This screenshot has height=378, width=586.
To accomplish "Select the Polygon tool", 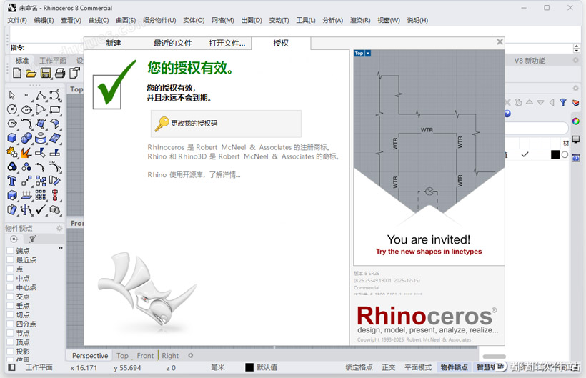I will [12, 124].
